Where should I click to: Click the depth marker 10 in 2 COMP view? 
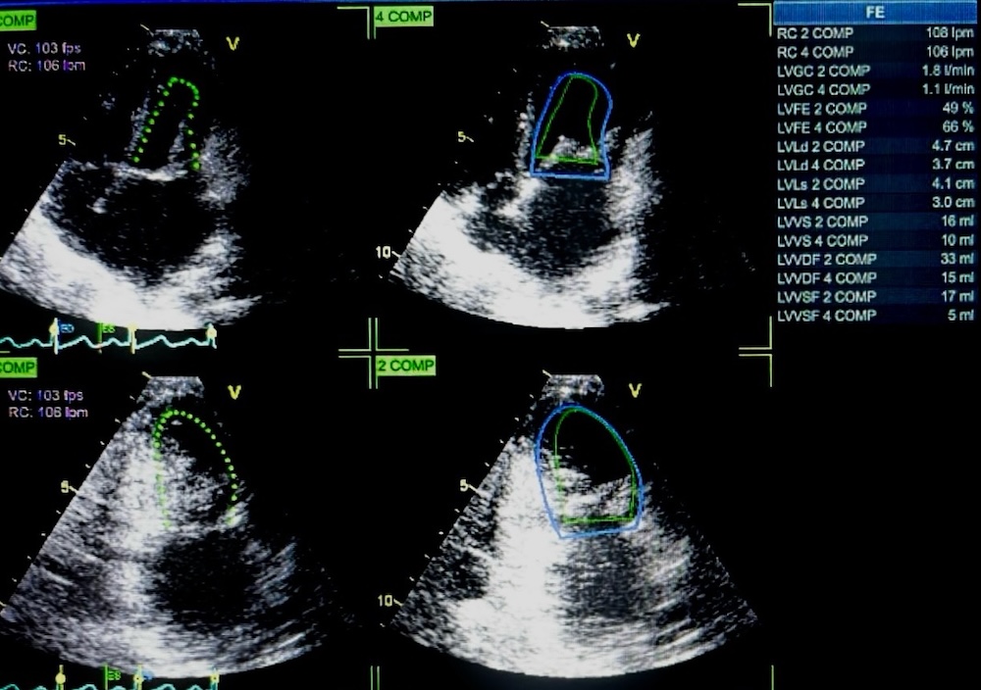click(x=385, y=601)
